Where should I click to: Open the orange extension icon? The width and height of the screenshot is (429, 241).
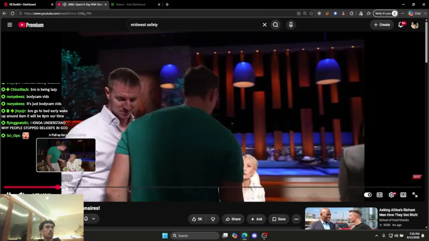[327, 13]
